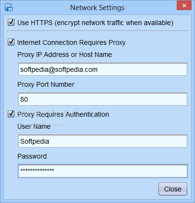Viewport: 195px width, 203px height.
Task: Uncheck the Internet Connection Requires Proxy checkbox
Action: tap(11, 42)
